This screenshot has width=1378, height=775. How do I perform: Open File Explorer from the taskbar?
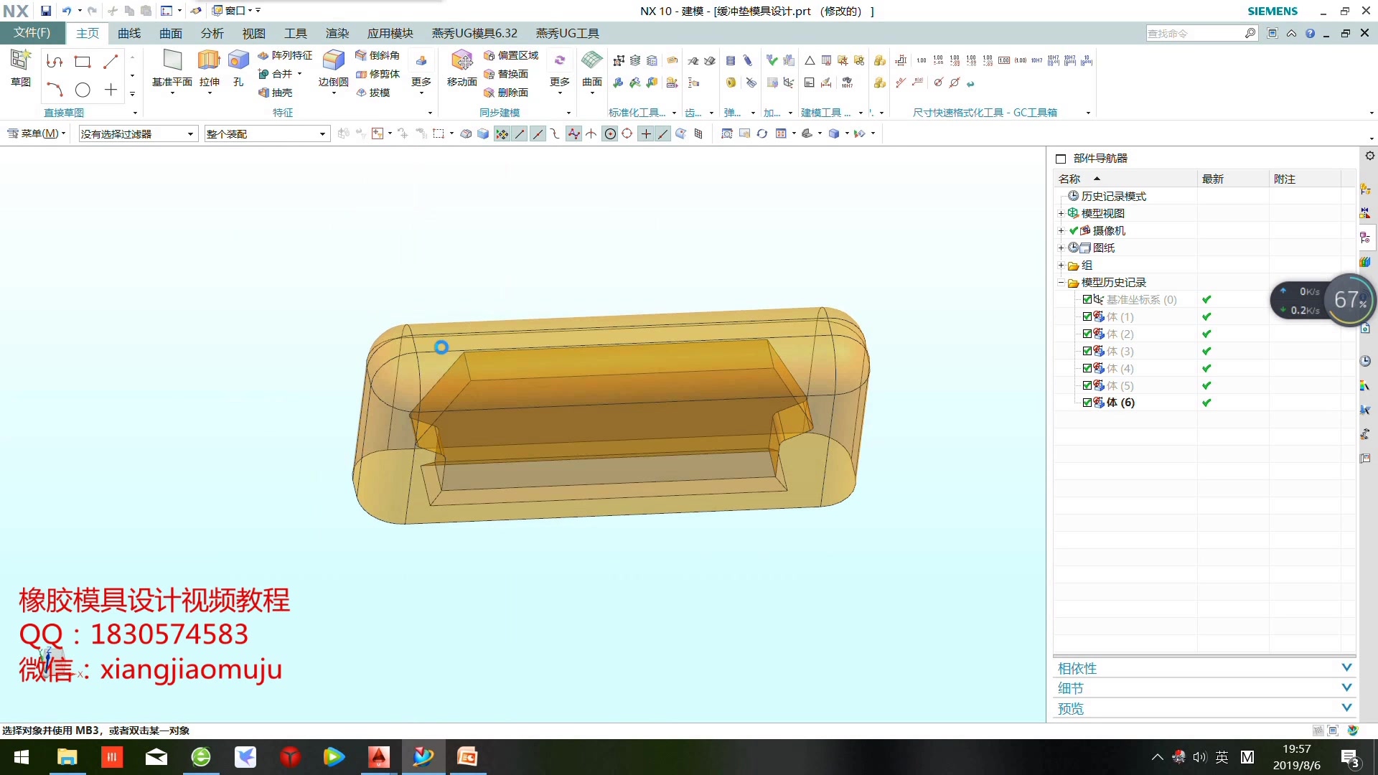pyautogui.click(x=67, y=757)
